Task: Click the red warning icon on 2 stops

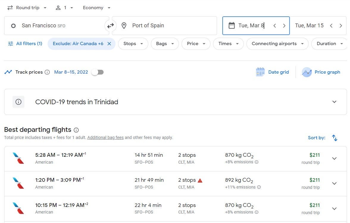Action: point(200,180)
